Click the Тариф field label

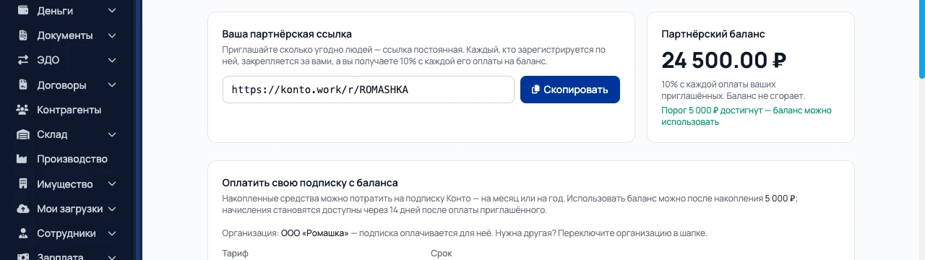(235, 253)
